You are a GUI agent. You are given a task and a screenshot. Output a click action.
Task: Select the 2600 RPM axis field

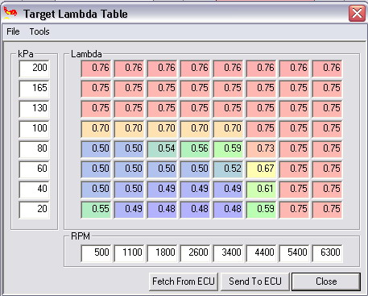195,253
